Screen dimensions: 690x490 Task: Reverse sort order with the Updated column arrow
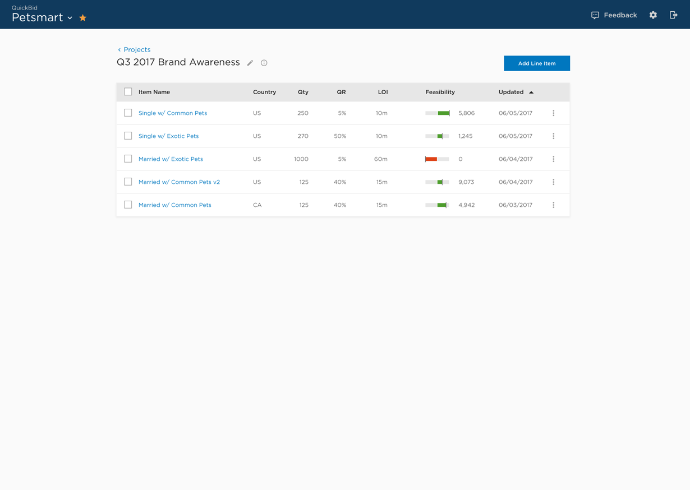point(531,91)
